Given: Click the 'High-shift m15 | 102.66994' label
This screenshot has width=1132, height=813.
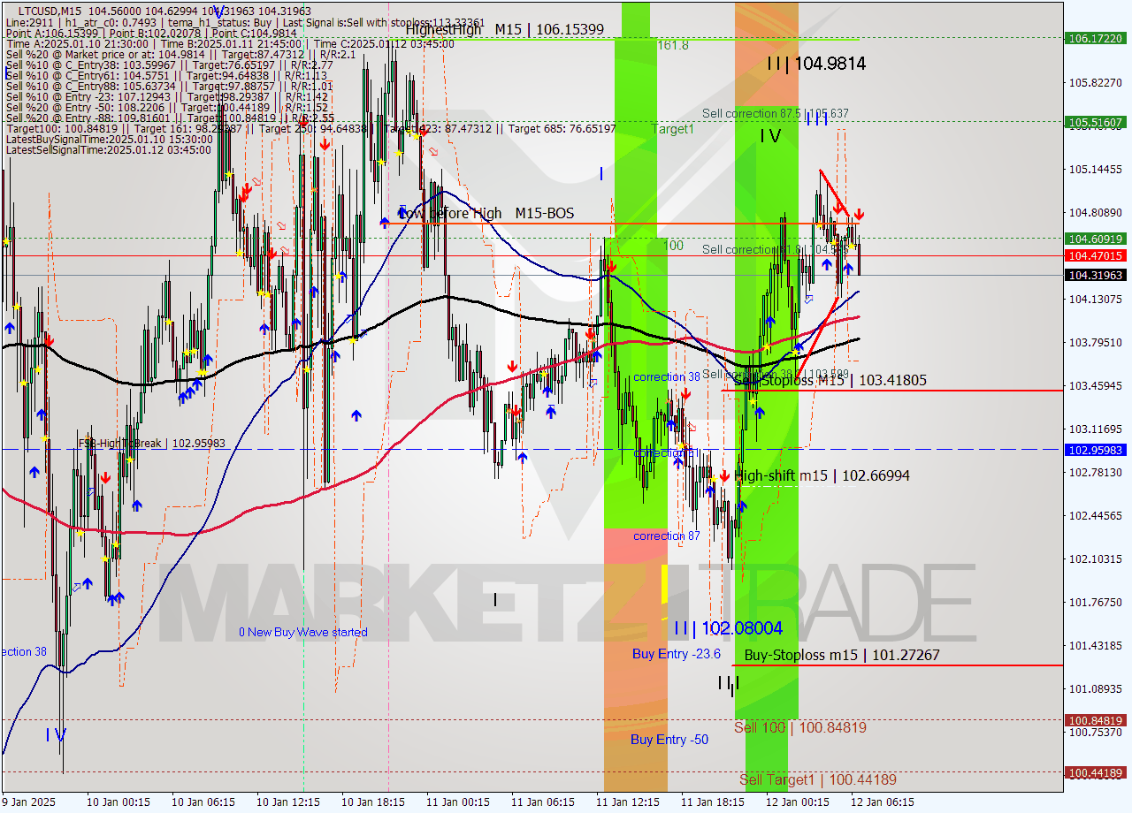Looking at the screenshot, I should point(822,476).
